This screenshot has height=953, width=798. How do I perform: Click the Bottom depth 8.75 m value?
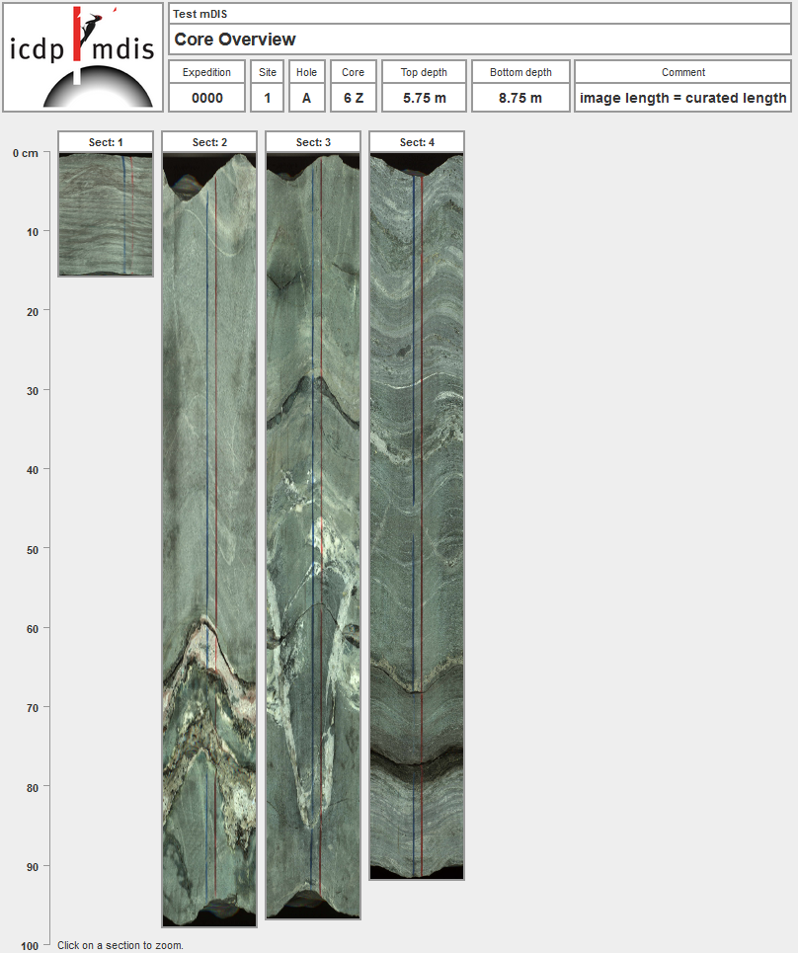click(x=520, y=98)
